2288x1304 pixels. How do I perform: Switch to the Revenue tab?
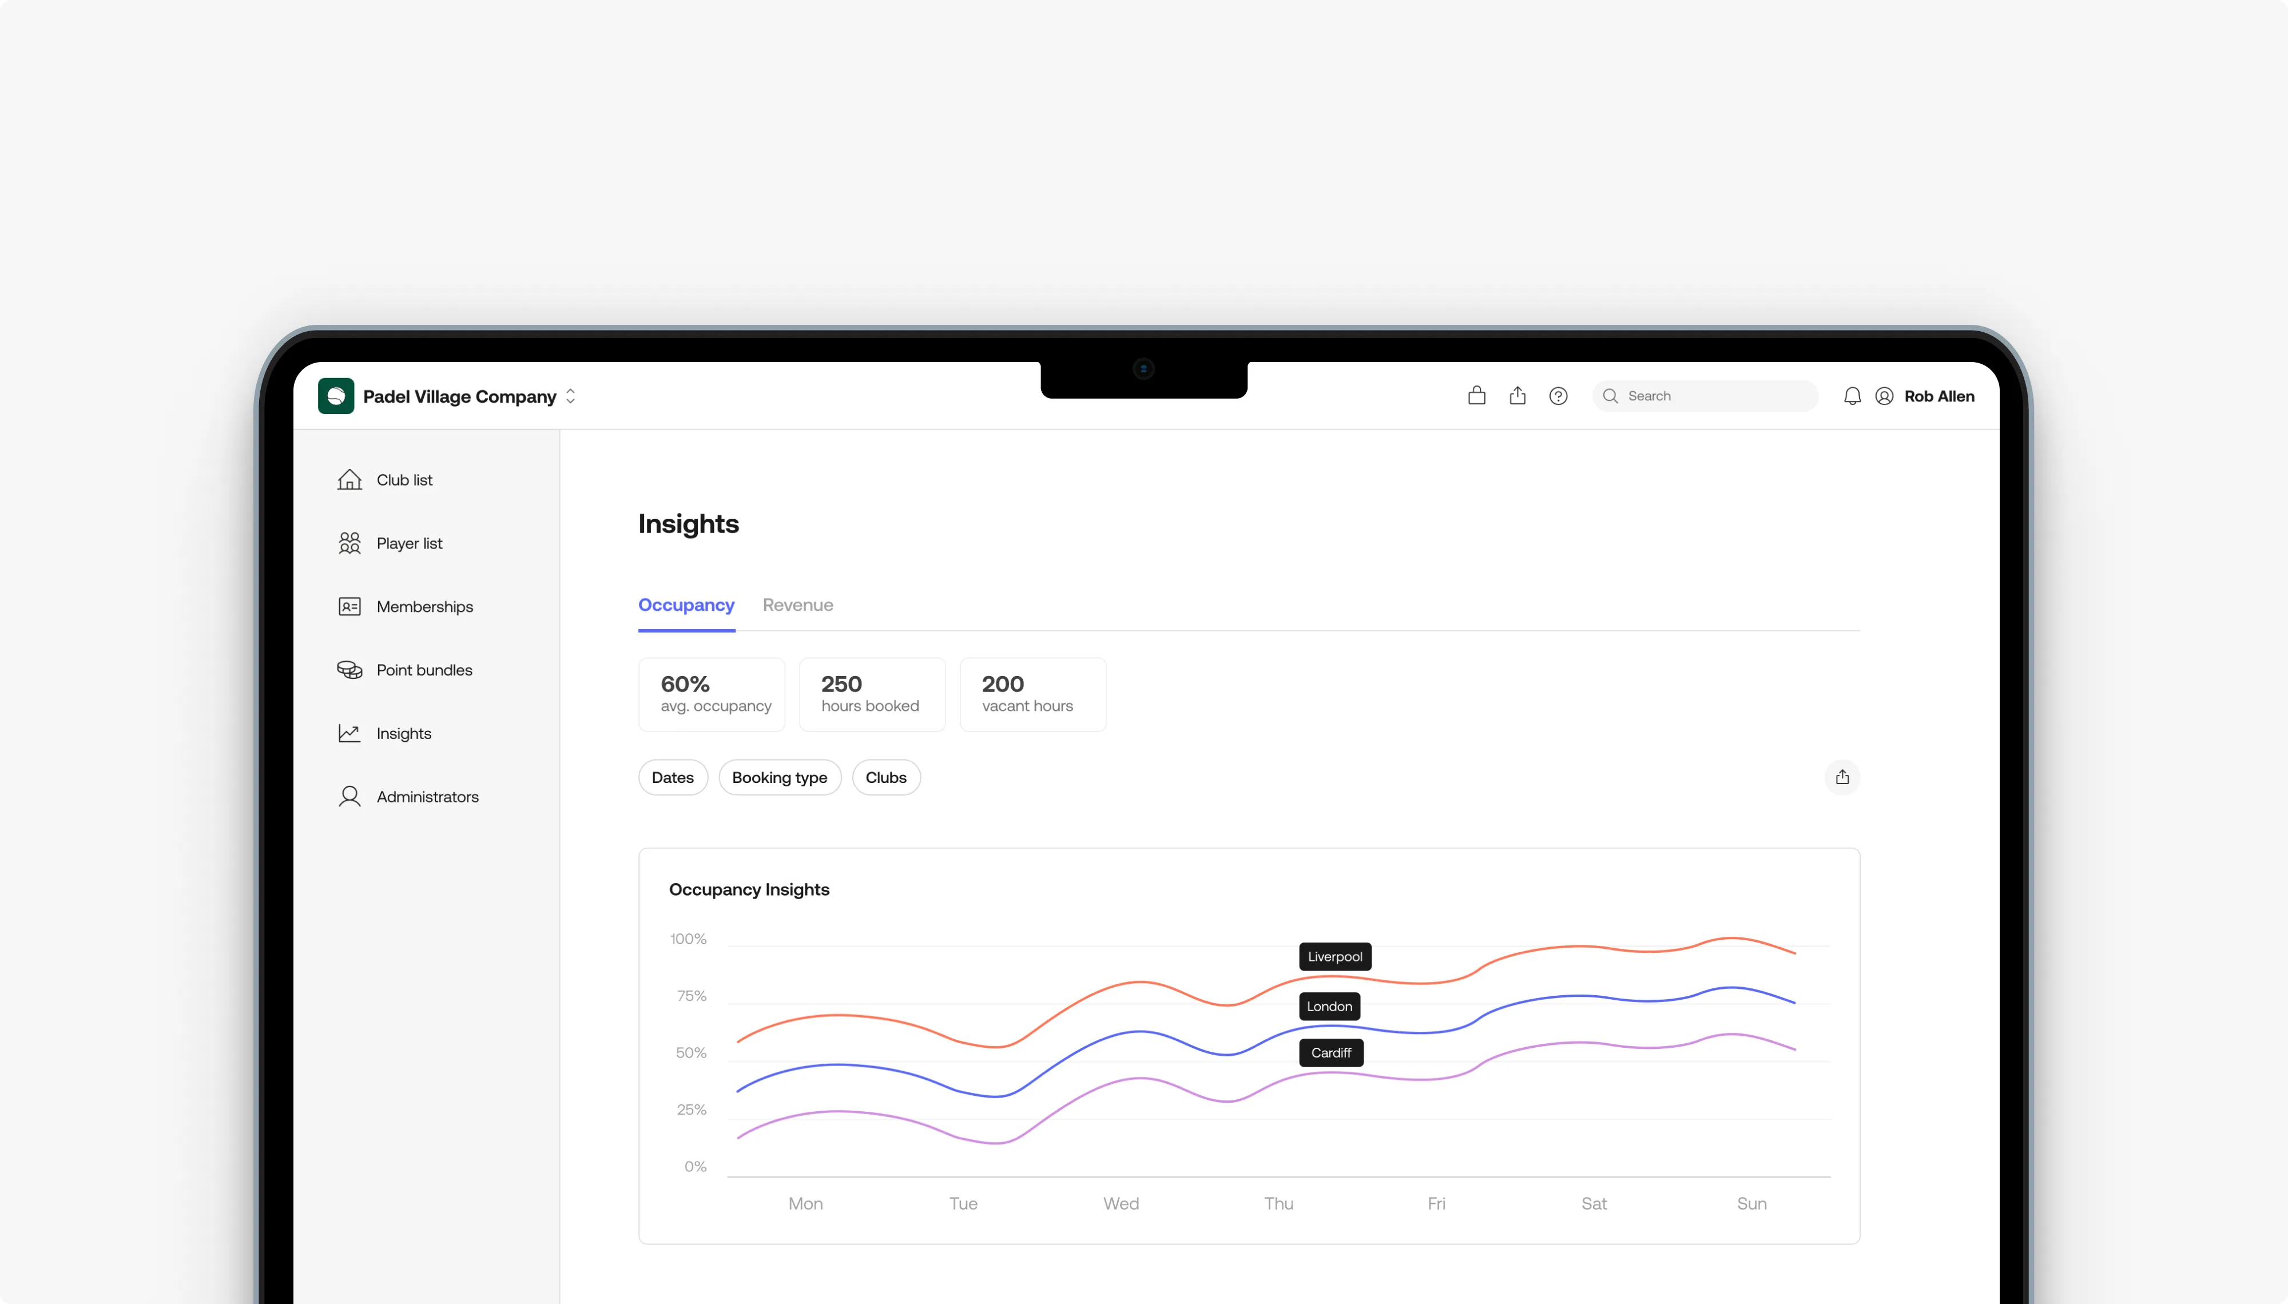click(x=797, y=605)
